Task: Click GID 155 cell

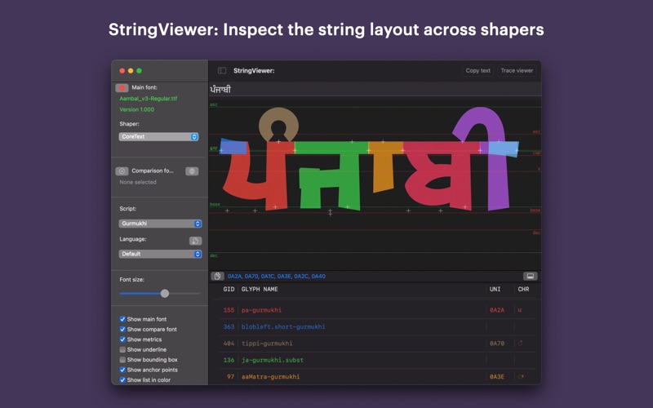Action: point(229,310)
